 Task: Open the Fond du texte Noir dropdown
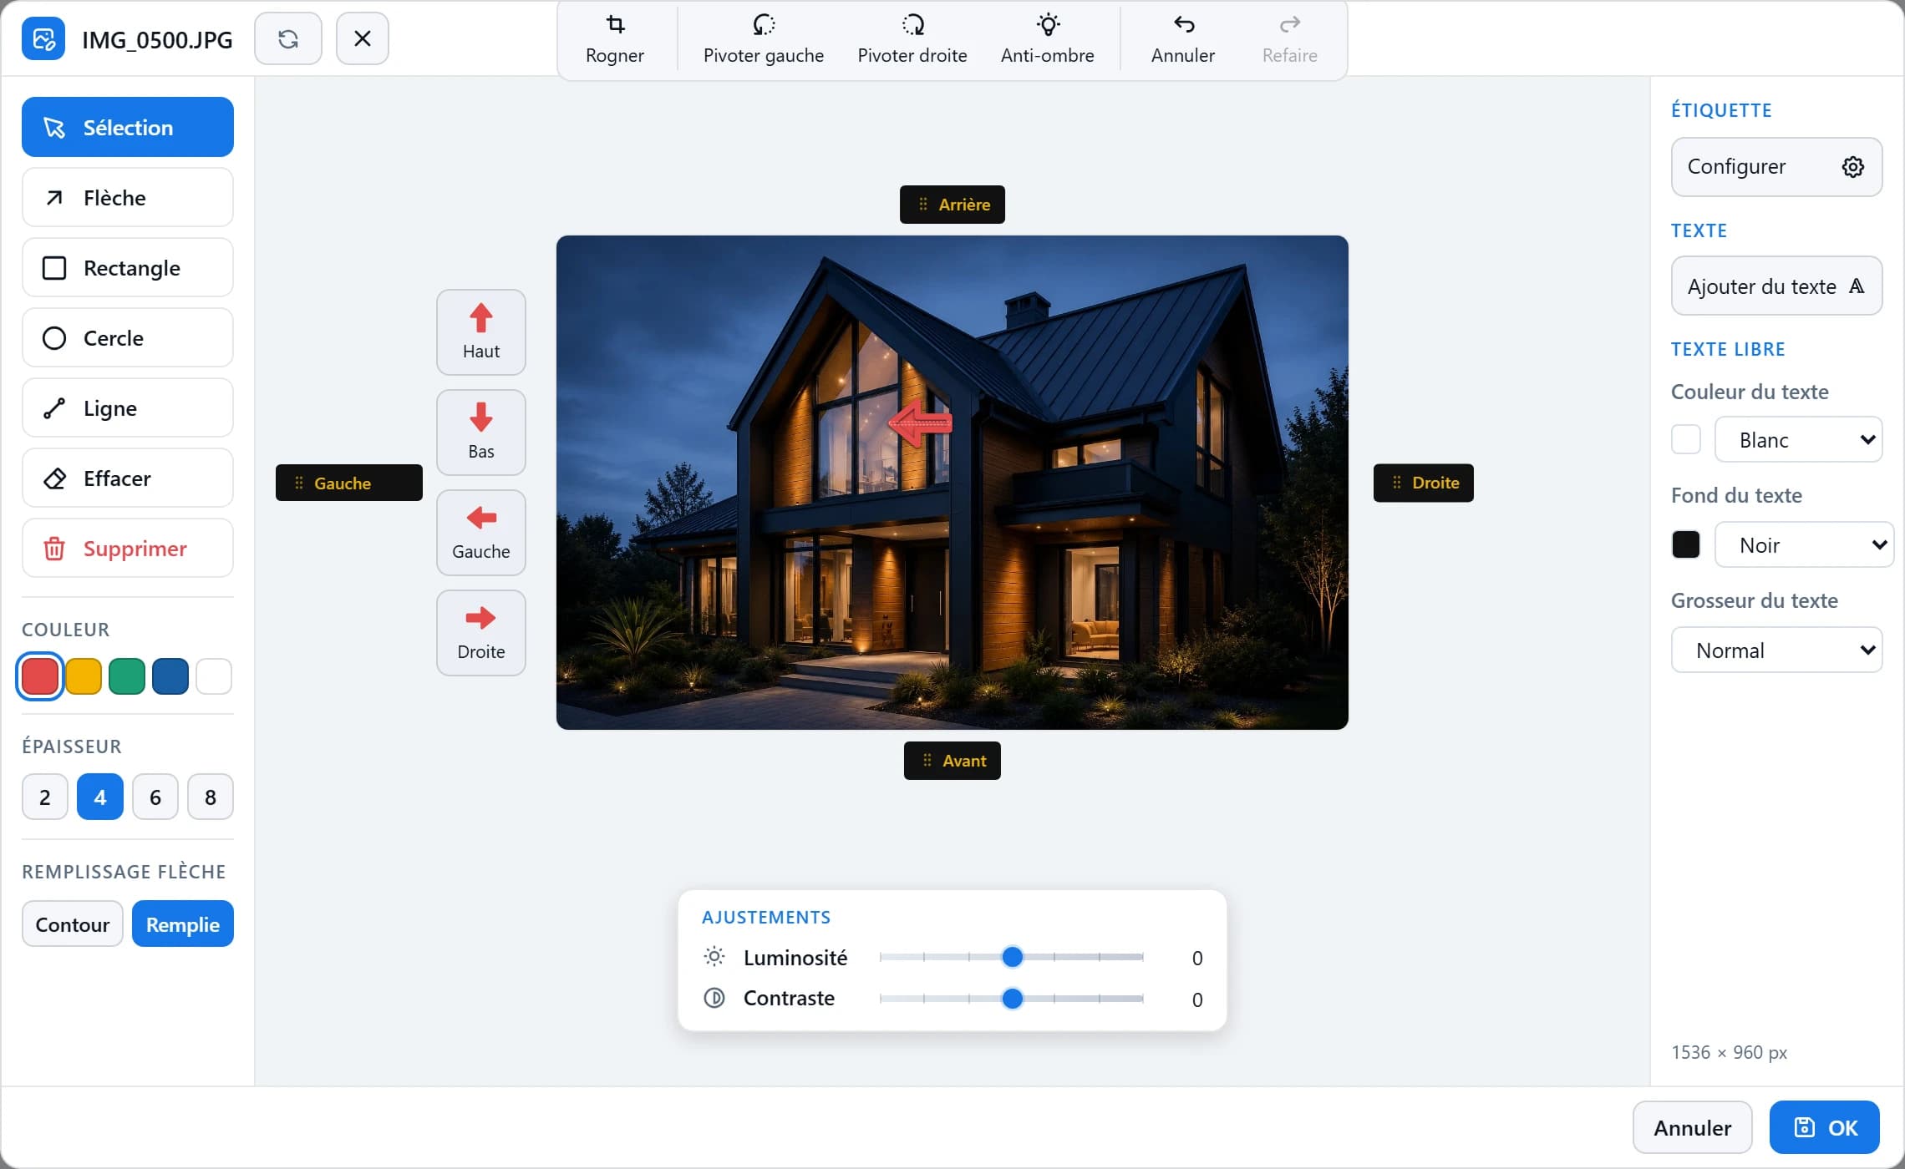pos(1804,544)
